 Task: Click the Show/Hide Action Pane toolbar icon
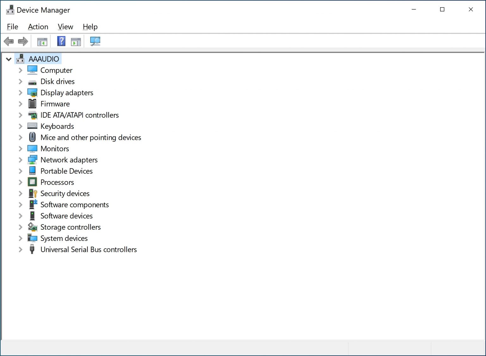(x=75, y=41)
